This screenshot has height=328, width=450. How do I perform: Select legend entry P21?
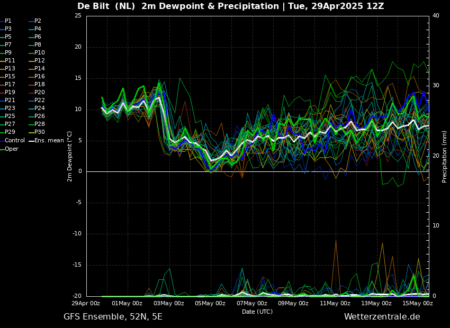tap(7, 101)
